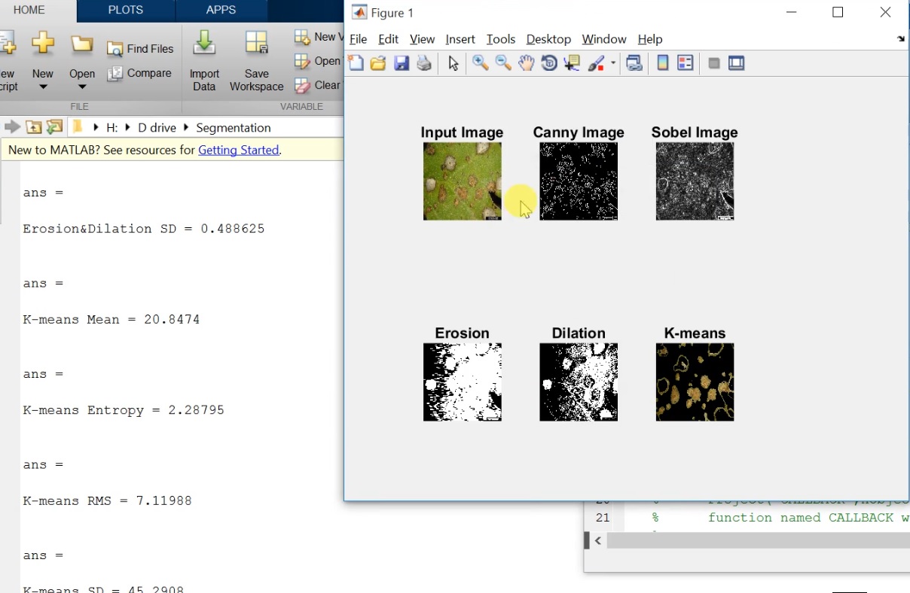Switch to the PLOTS ribbon tab
Screen dimensions: 910x593
tap(125, 10)
